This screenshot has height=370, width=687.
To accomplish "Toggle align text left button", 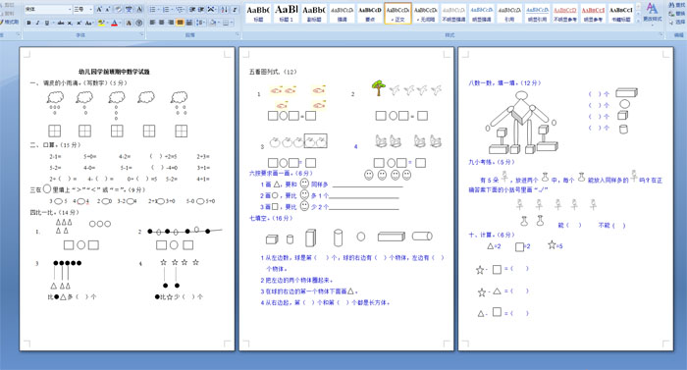I will point(152,23).
